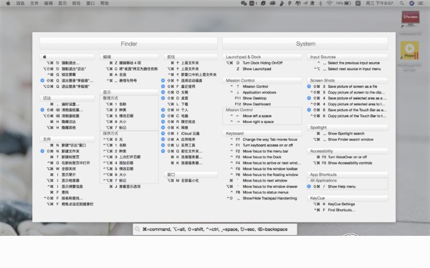Viewport: 430px width, 268px height.
Task: Click the blue marker beside 应用程序
Action: [x=163, y=139]
